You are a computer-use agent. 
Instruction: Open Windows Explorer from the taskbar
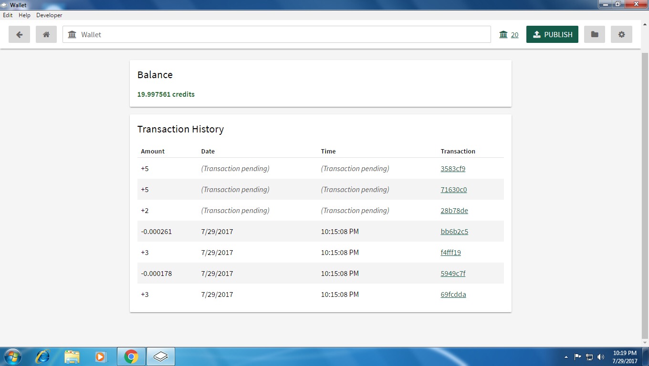click(x=72, y=356)
